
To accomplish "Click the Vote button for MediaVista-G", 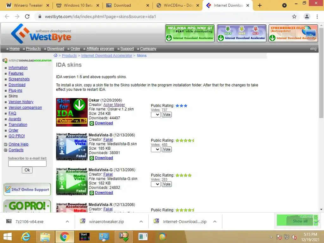I will (x=166, y=184).
